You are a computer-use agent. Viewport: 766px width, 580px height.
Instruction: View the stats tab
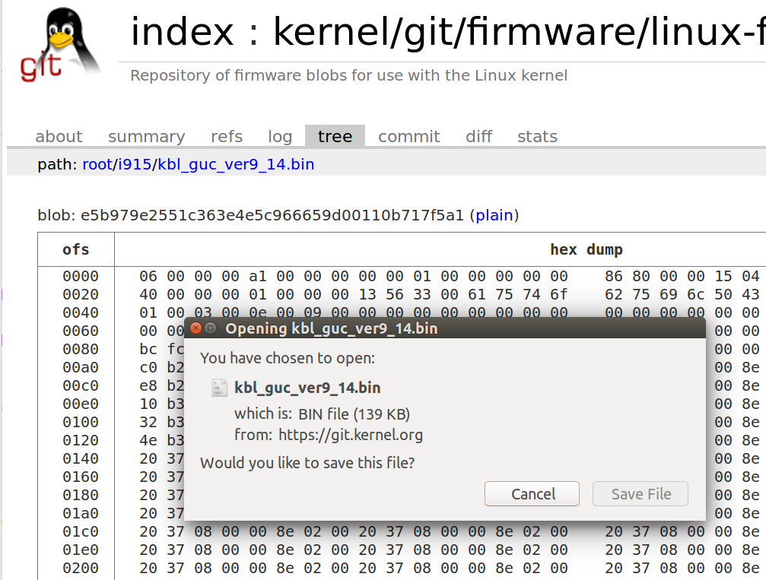(536, 136)
